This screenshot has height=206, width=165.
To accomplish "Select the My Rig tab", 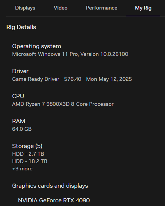I will pos(143,8).
